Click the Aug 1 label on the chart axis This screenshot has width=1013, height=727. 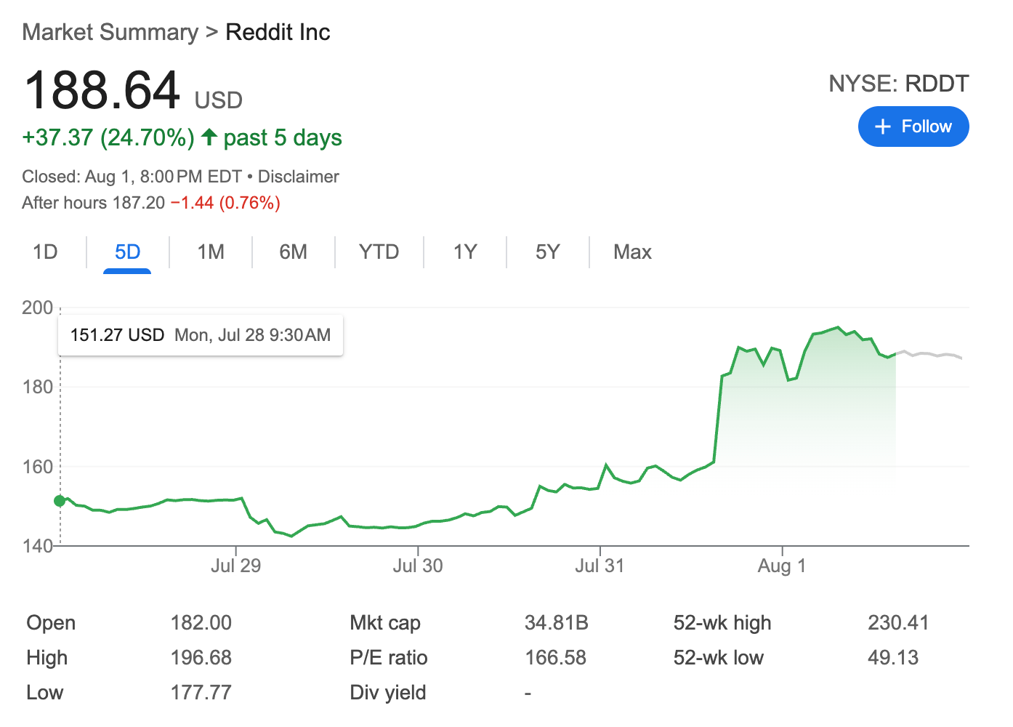pos(781,565)
